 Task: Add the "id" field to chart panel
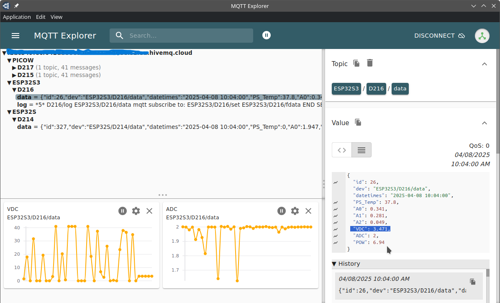coord(336,182)
